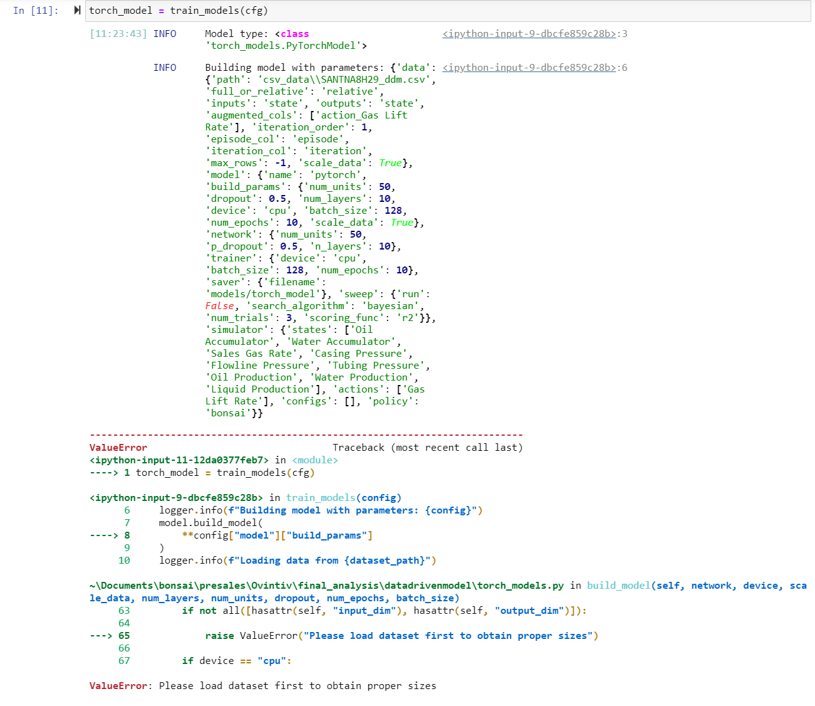Click the <ipython-input-11-12da0377feb7> text
This screenshot has height=706, width=815.
[x=179, y=460]
